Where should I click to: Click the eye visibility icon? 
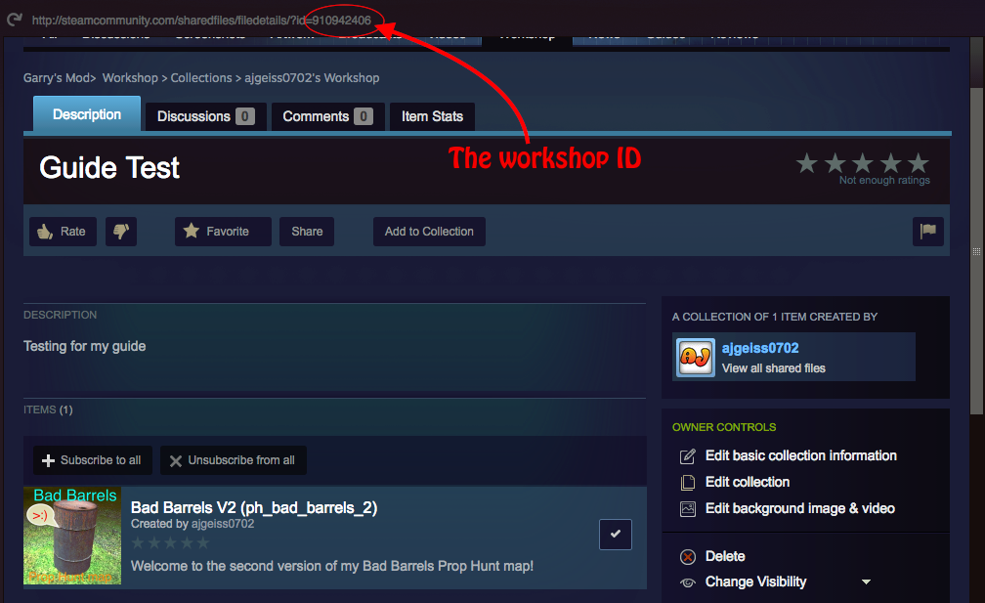click(x=688, y=582)
